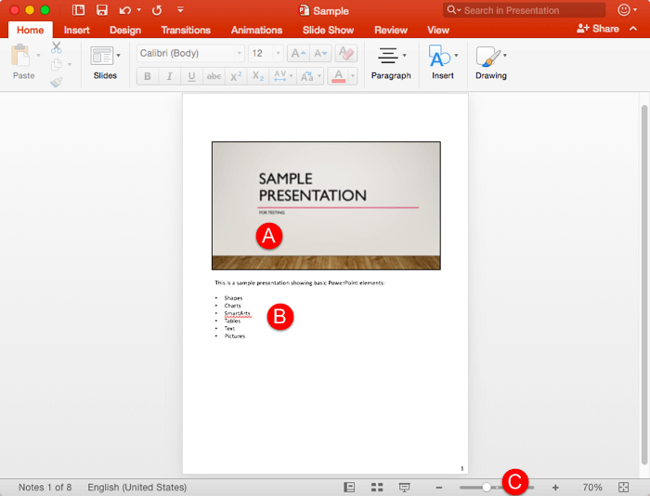This screenshot has width=650, height=496.
Task: Click the zoom slider handle
Action: tap(487, 488)
